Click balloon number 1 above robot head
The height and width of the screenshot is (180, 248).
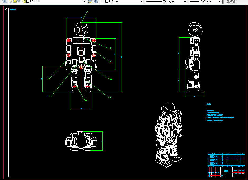(x=88, y=12)
